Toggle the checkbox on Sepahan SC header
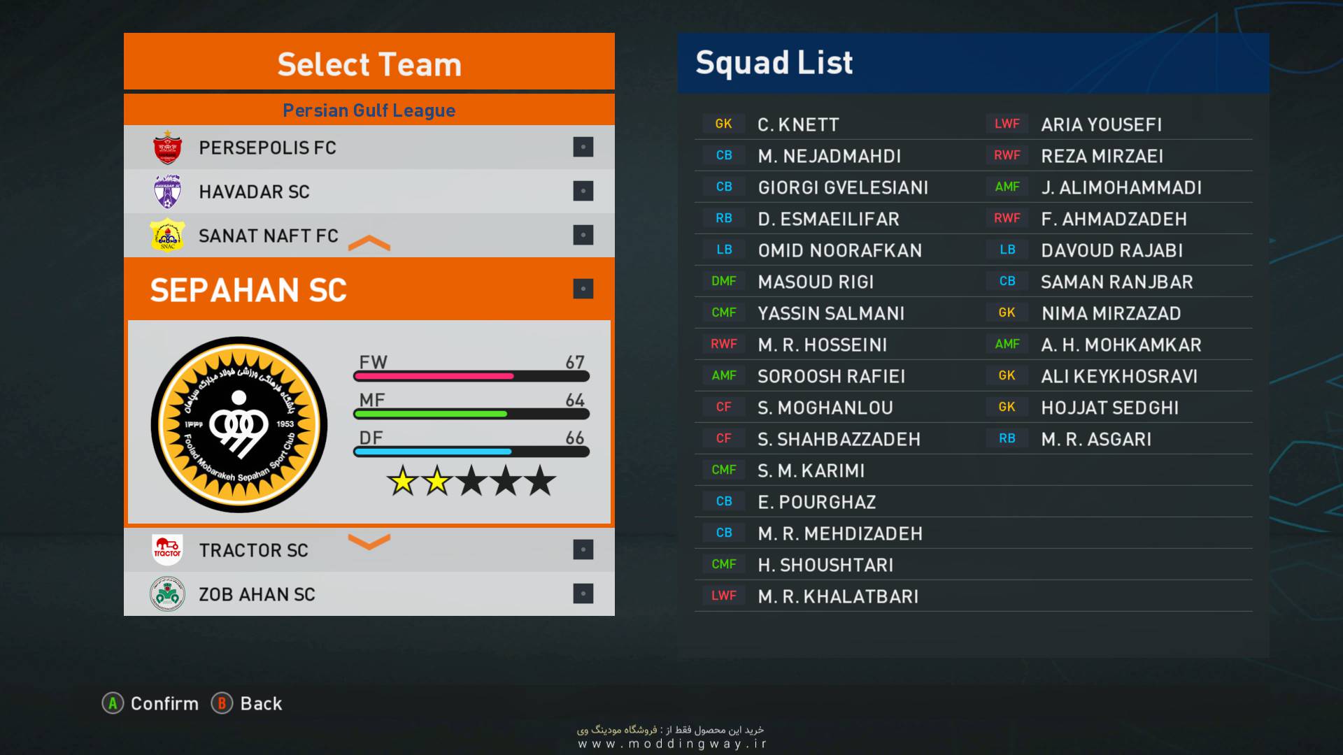Screen dimensions: 1343x755 click(583, 289)
